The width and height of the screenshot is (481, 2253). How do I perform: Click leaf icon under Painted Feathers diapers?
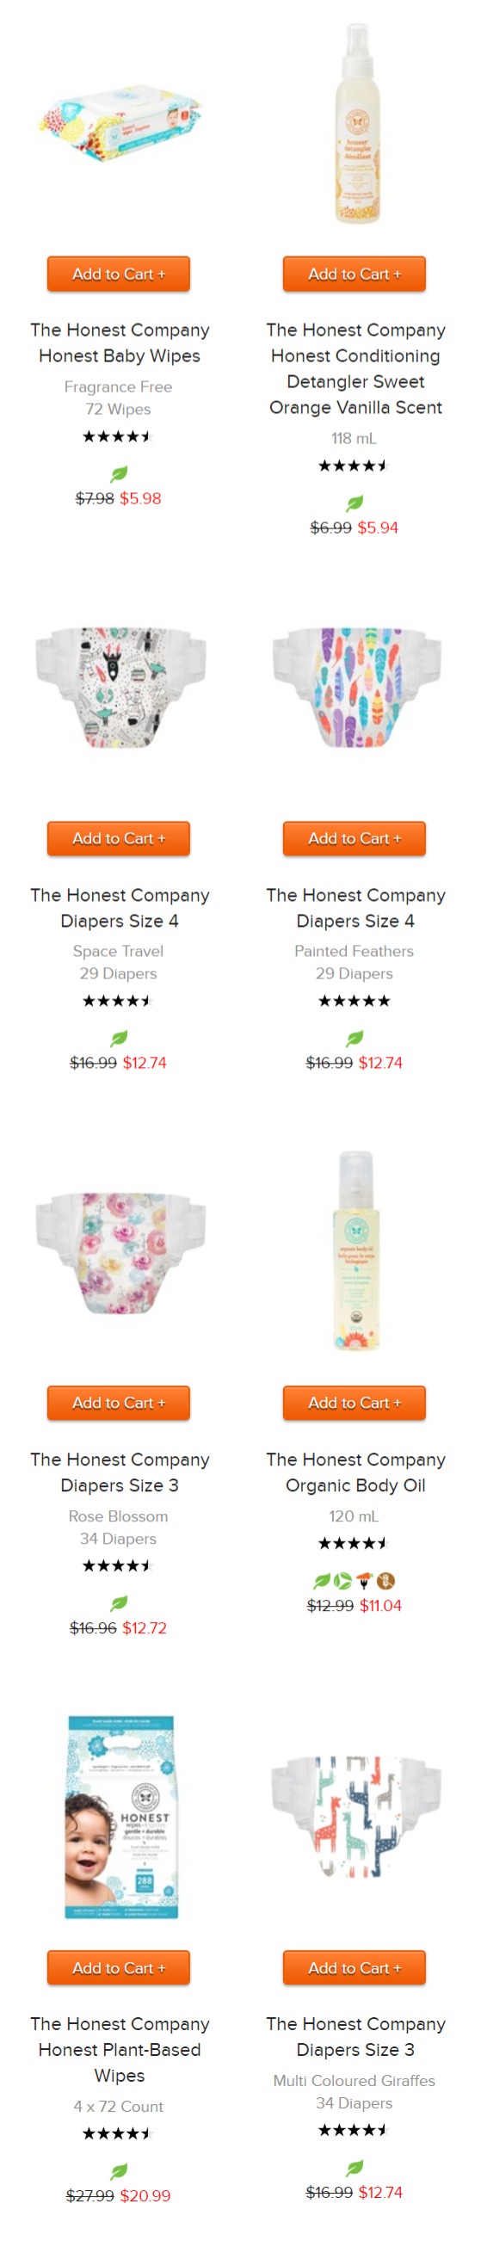point(355,1038)
